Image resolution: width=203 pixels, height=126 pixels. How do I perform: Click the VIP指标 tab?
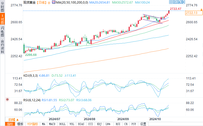pyautogui.click(x=33, y=124)
